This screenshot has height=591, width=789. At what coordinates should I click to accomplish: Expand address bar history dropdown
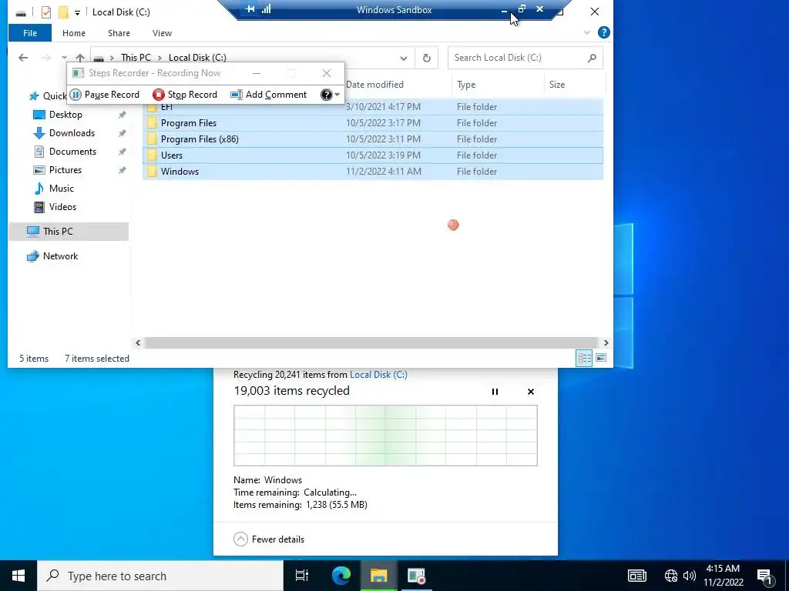404,58
